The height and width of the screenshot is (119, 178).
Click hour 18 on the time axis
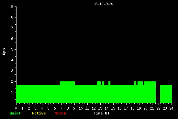132,108
